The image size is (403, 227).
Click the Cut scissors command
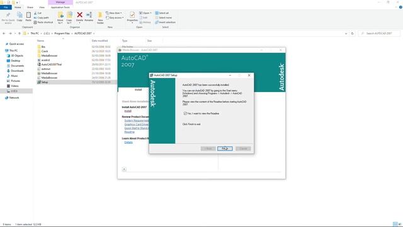point(38,13)
